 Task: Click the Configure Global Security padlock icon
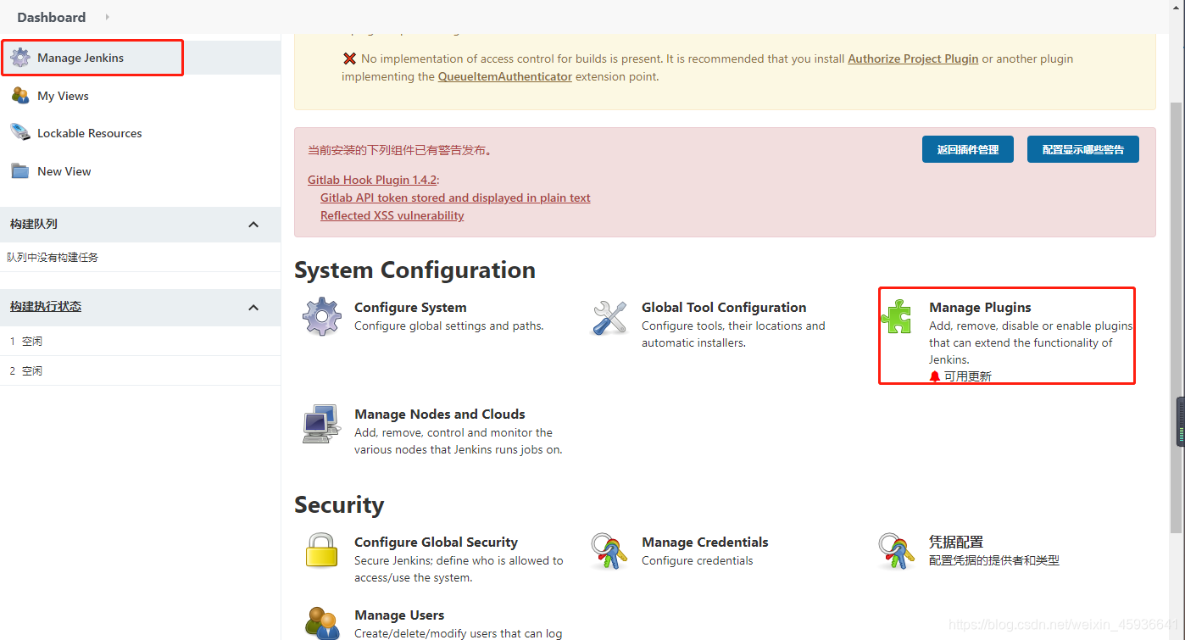coord(322,551)
